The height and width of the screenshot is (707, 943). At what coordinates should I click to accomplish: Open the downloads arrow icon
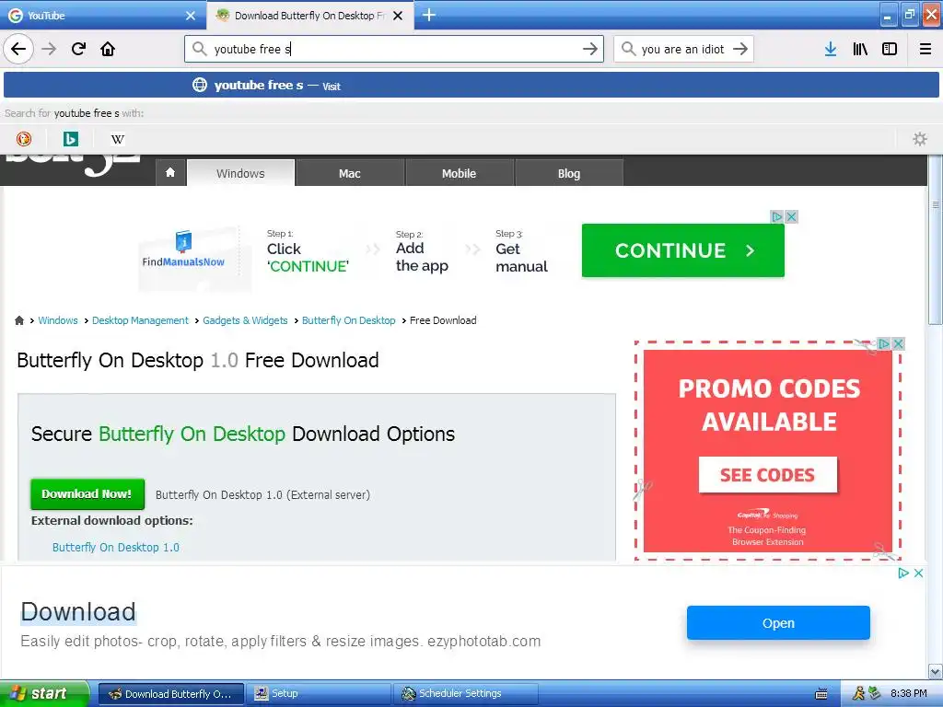point(831,49)
